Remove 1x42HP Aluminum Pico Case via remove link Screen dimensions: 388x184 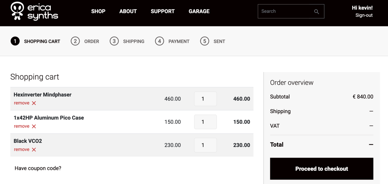tap(22, 126)
